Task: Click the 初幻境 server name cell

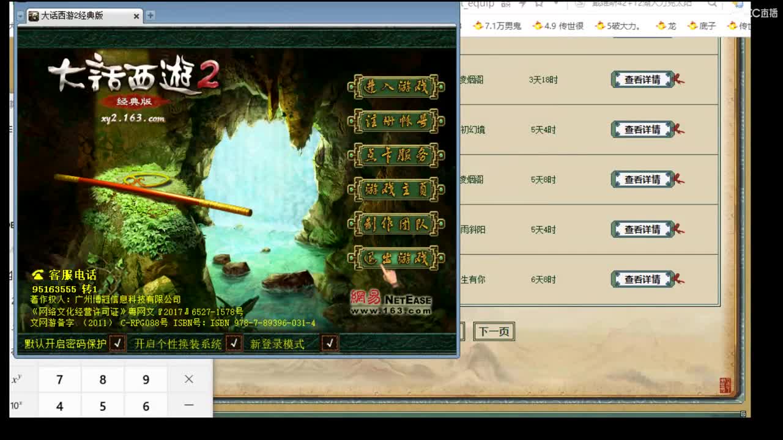Action: click(x=473, y=130)
